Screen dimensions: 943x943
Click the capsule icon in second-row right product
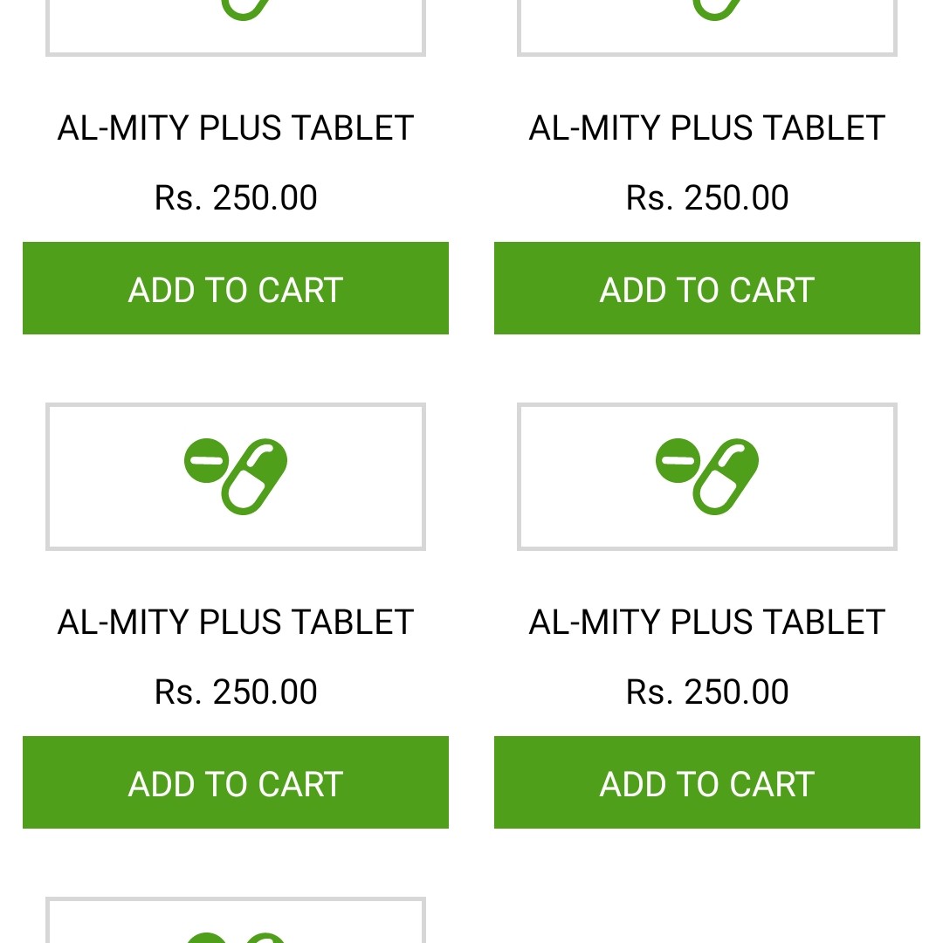tap(726, 478)
